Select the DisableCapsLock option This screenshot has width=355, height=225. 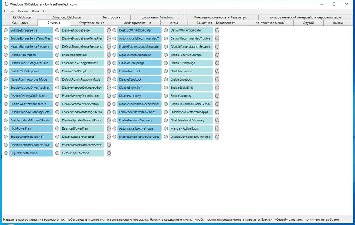tap(114, 79)
